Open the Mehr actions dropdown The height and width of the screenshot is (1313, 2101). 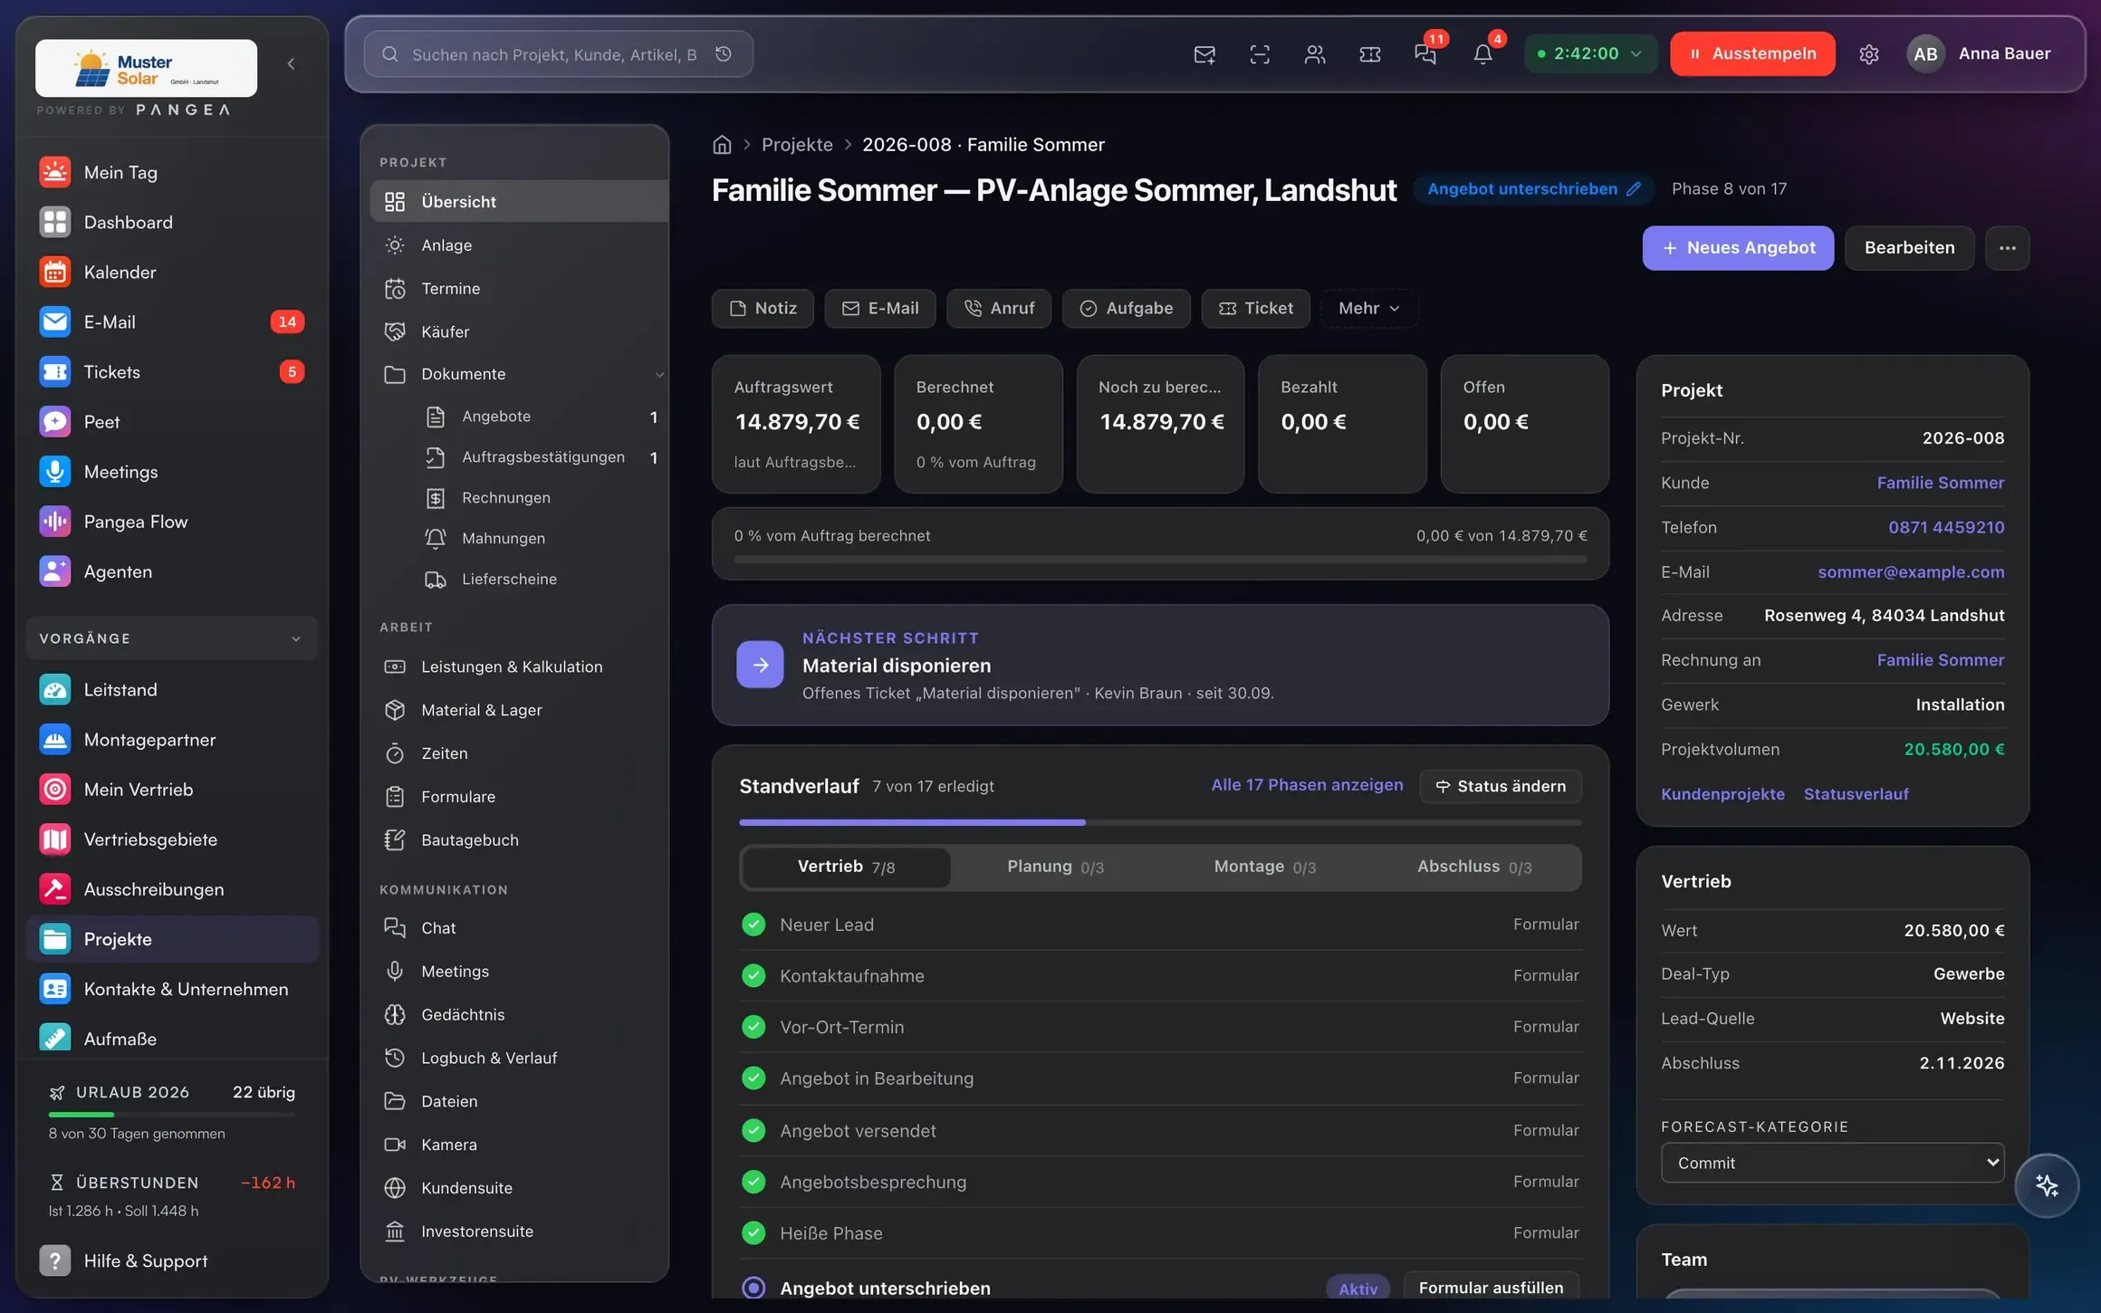pyautogui.click(x=1369, y=309)
